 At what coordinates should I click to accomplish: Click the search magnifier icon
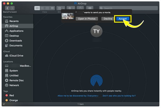[x=101, y=8]
